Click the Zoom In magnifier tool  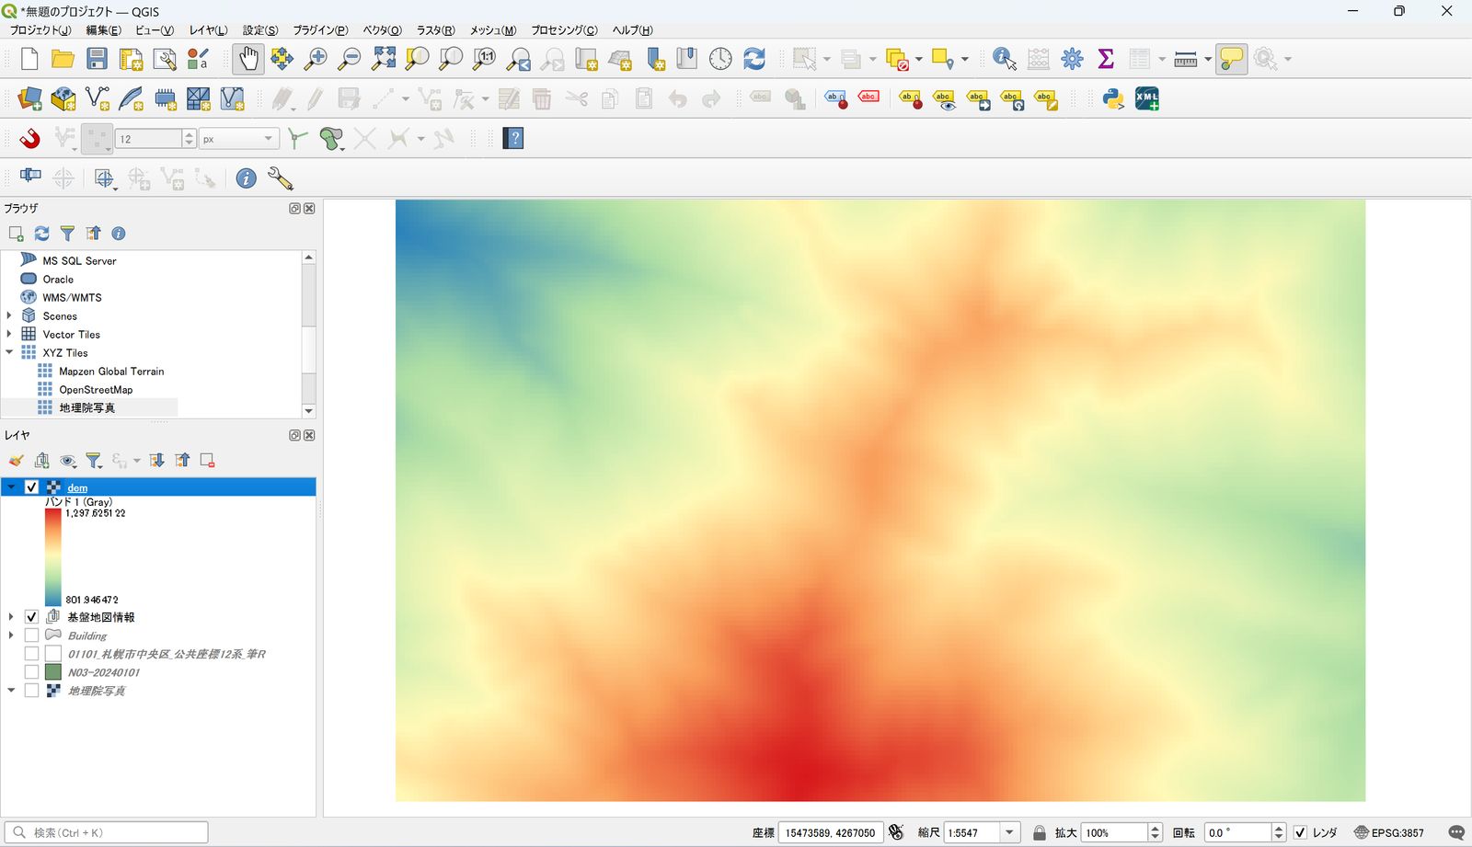[x=316, y=59]
